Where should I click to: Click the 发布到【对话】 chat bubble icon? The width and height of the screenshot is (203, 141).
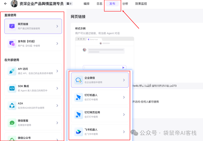point(12,44)
